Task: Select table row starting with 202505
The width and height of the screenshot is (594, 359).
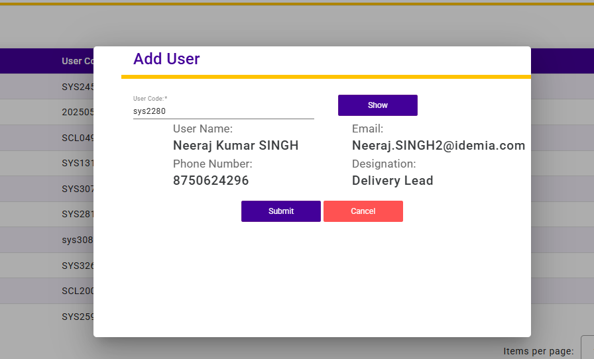Action: (78, 113)
